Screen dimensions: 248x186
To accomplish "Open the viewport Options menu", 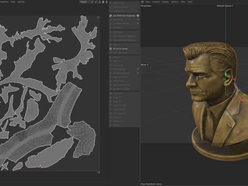I will click(175, 2).
